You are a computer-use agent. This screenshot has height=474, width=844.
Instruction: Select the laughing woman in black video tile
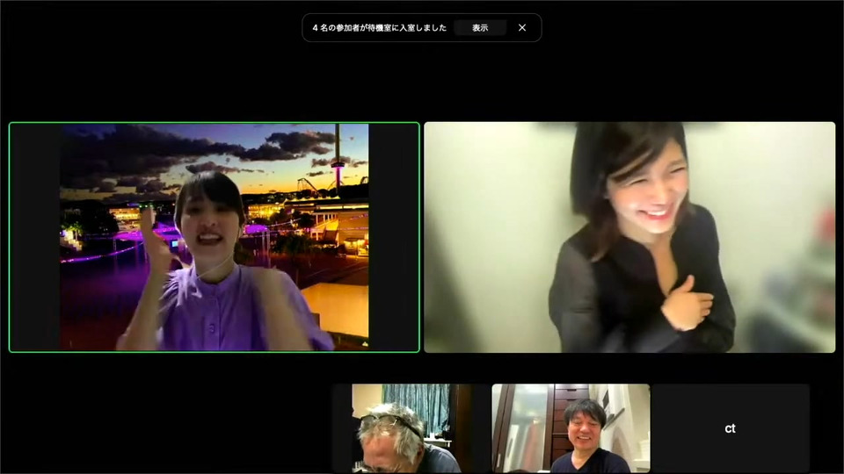[x=629, y=237]
